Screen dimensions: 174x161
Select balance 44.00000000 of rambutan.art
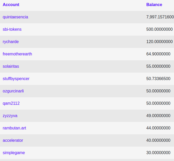pos(158,128)
